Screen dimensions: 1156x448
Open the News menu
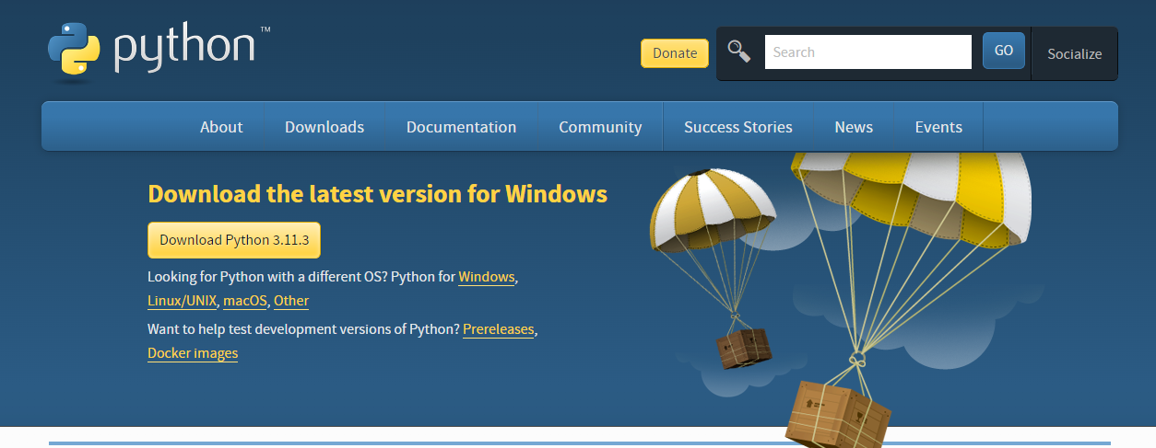click(854, 127)
